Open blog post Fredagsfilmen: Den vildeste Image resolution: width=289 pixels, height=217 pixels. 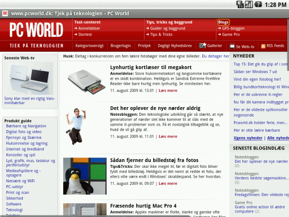[262, 195]
